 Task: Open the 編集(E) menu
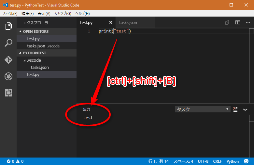pos(28,13)
